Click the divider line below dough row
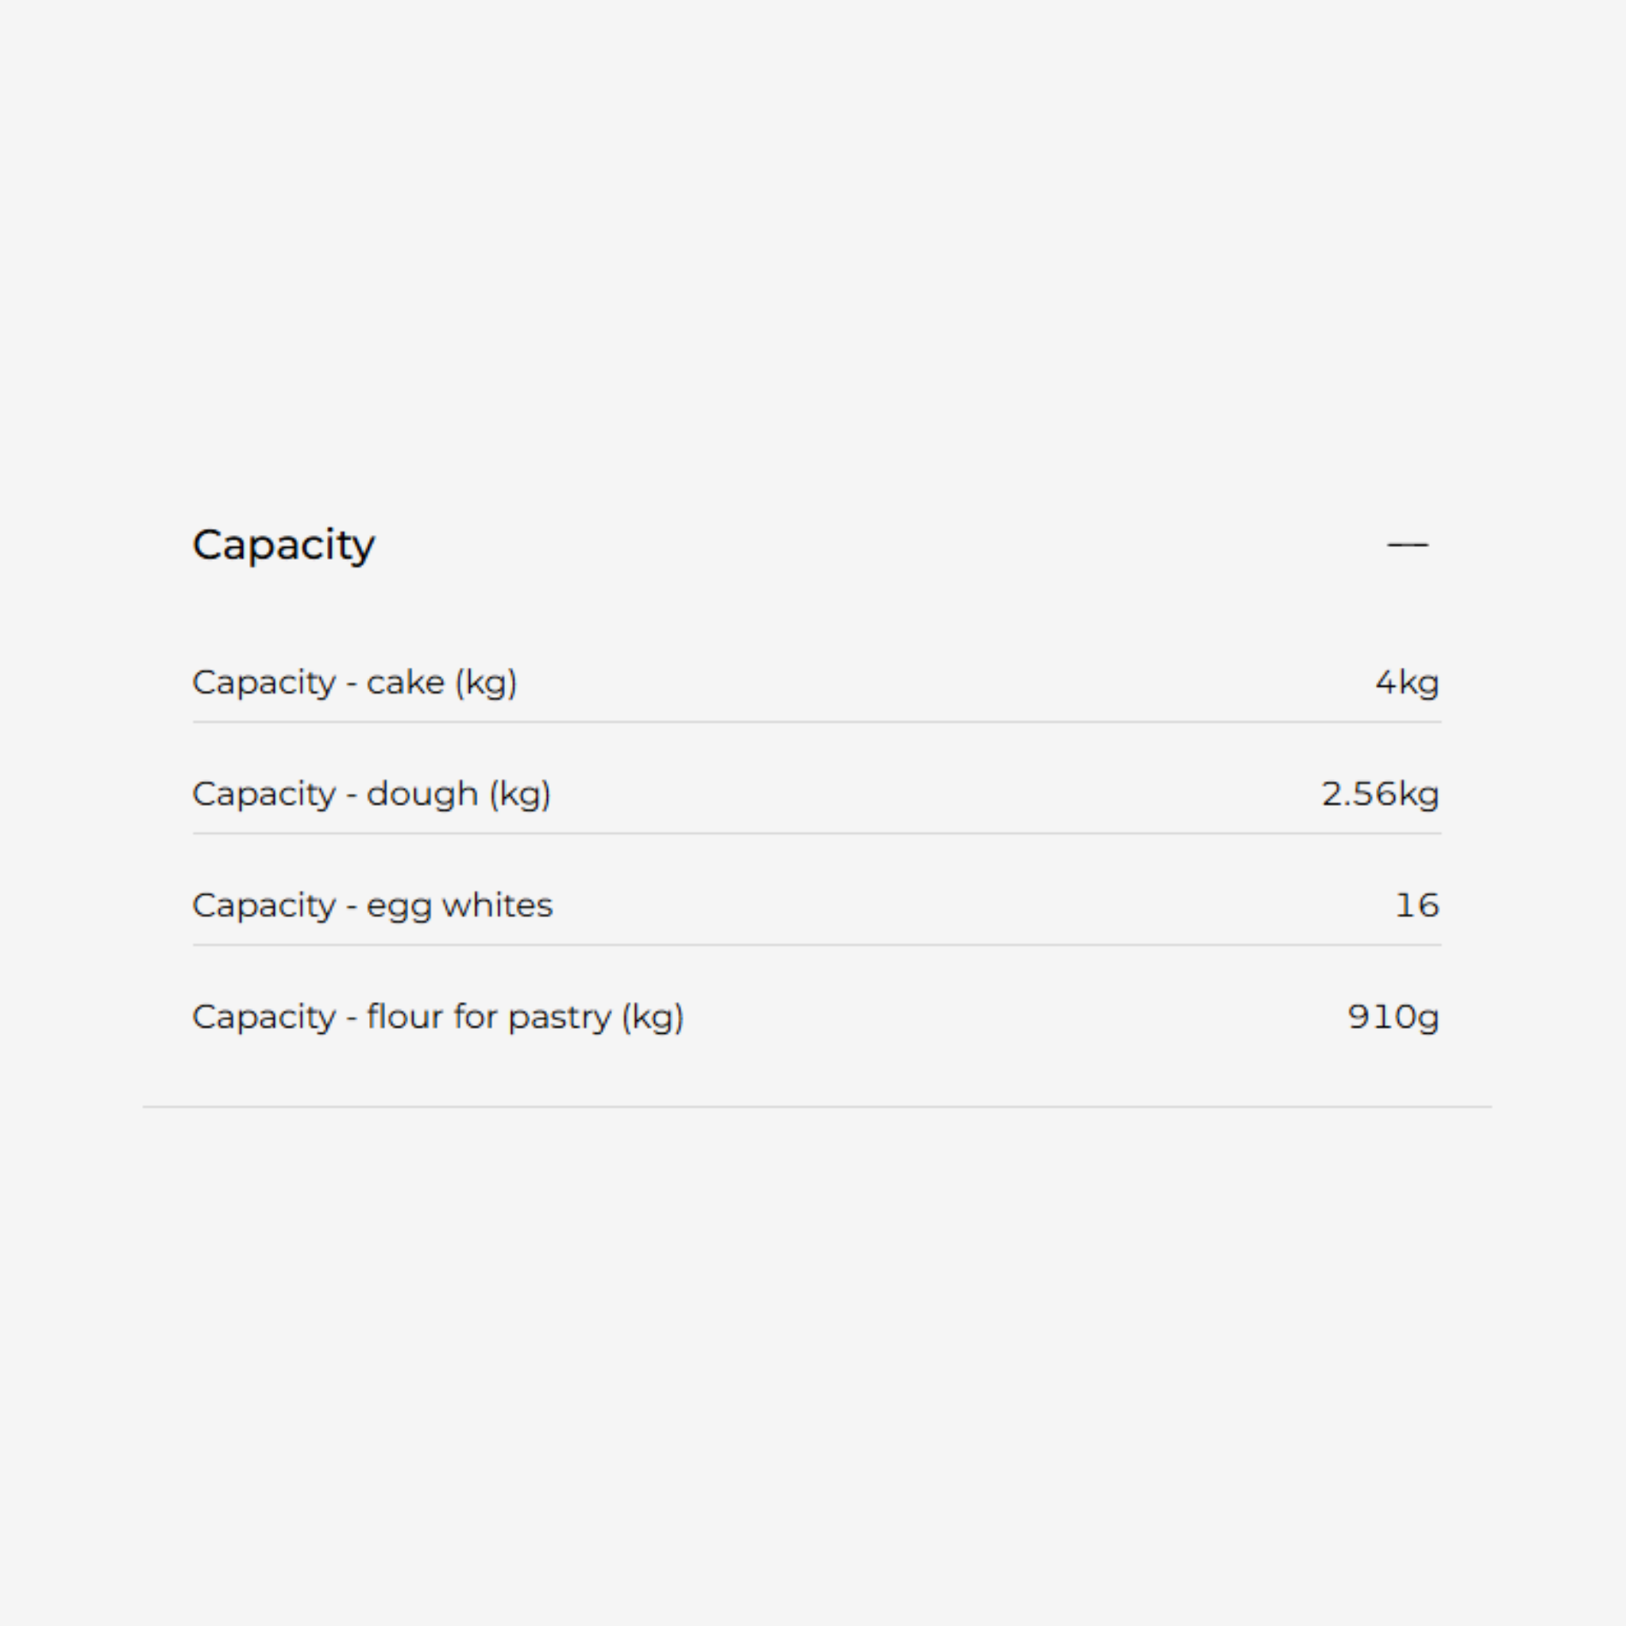Screen dimensions: 1626x1626 [x=816, y=834]
